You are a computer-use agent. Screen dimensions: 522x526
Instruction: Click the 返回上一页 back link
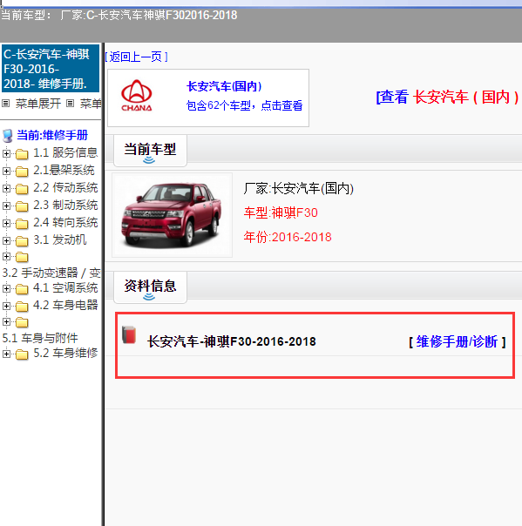click(x=136, y=57)
